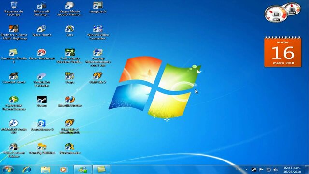Switch to the green Camtasia taskbar button
The width and height of the screenshot is (309, 174).
pyautogui.click(x=101, y=170)
